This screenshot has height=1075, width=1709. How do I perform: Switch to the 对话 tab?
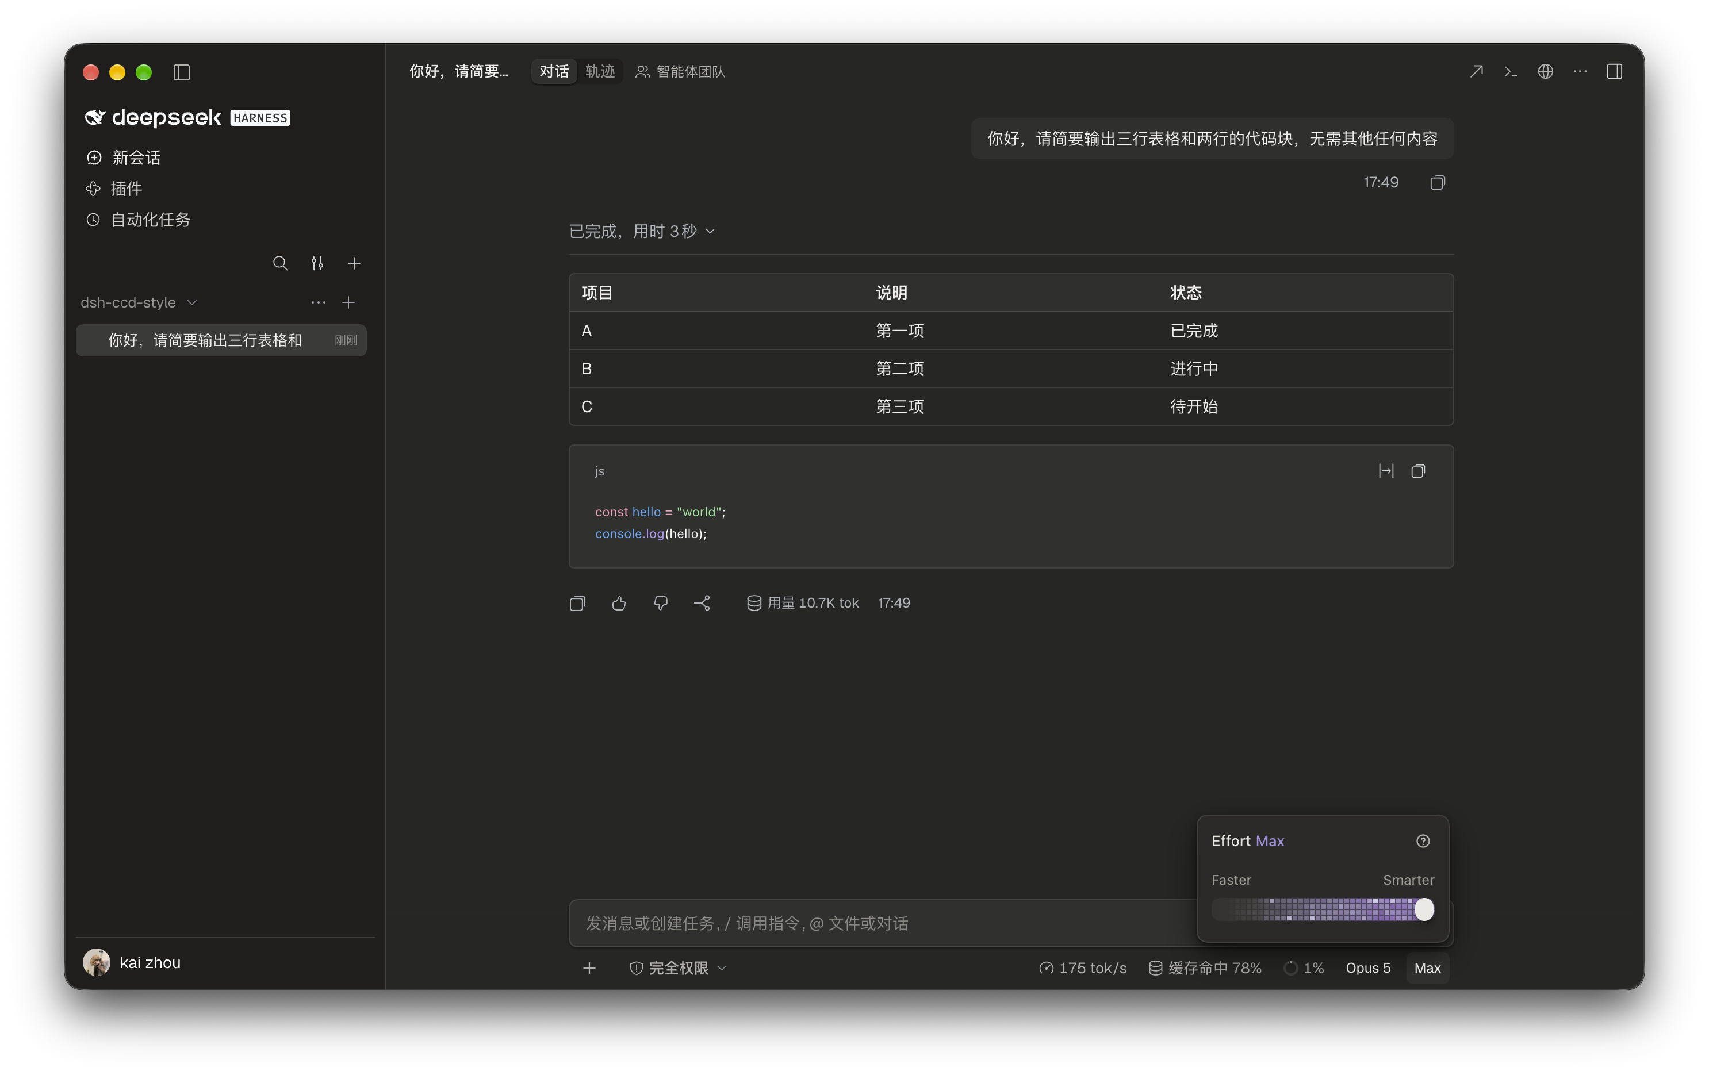click(554, 72)
